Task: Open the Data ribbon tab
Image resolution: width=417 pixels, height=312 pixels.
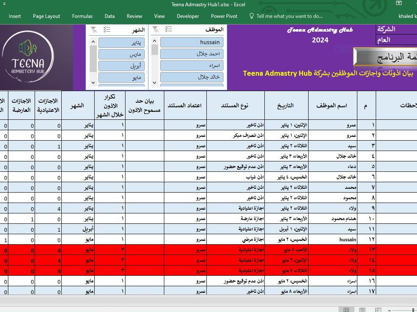Action: click(110, 16)
